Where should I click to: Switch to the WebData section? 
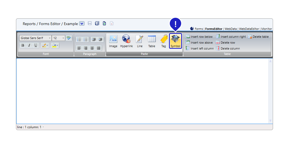(x=230, y=29)
